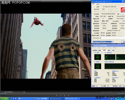The width and height of the screenshot is (125, 100).
Task: Open the 认证 tab in GPU-Z
Action: (97, 4)
